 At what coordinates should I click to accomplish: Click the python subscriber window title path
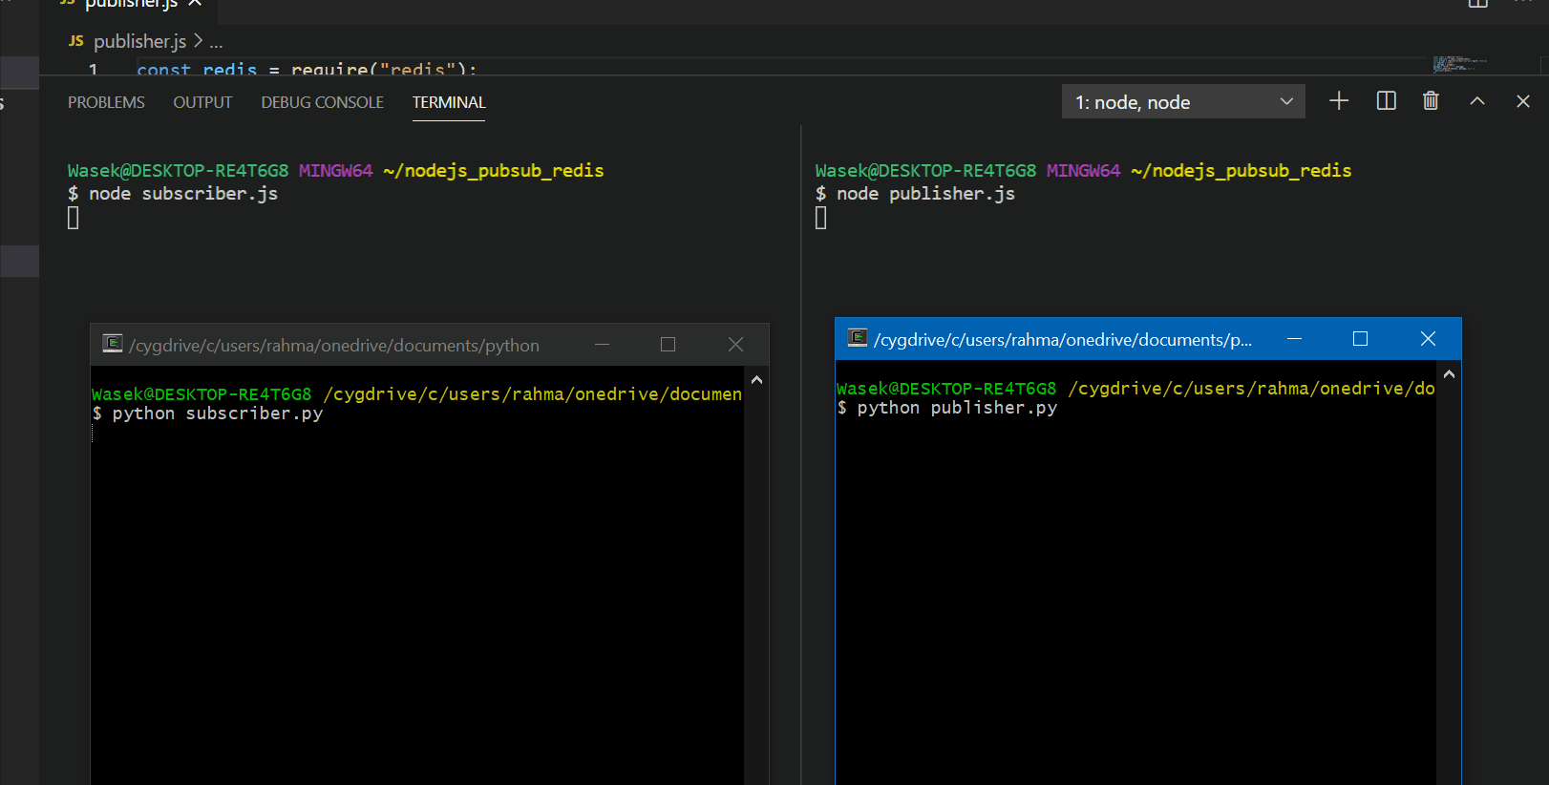point(334,345)
